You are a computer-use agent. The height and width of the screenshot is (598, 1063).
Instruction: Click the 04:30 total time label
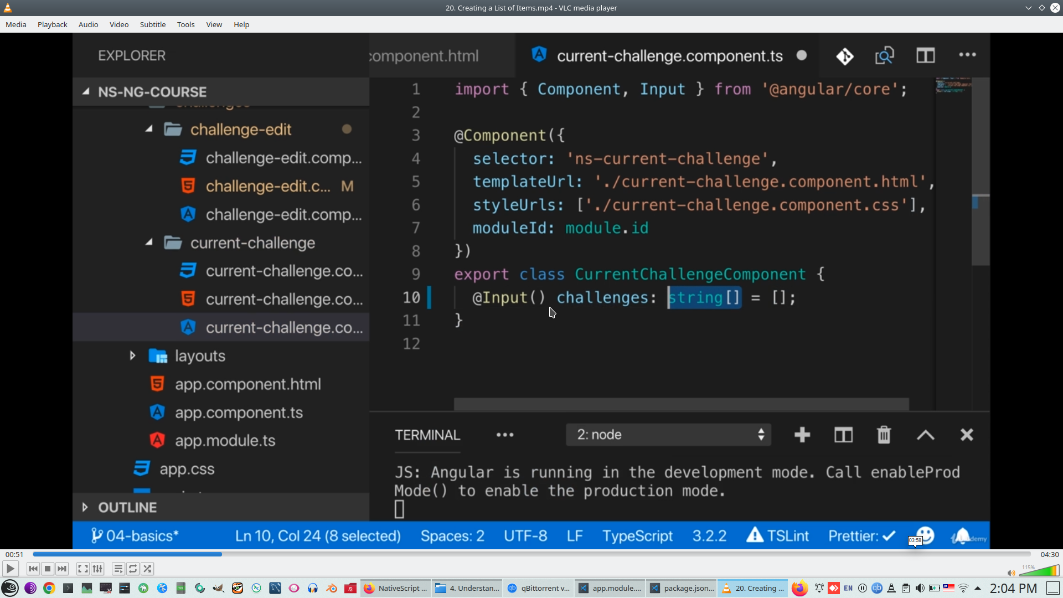pyautogui.click(x=1049, y=554)
